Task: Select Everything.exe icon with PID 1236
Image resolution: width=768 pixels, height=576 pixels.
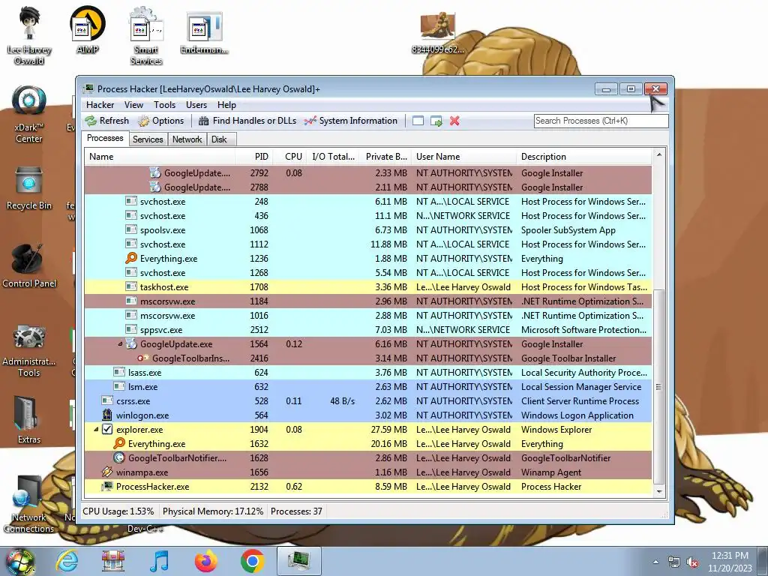Action: pos(130,258)
